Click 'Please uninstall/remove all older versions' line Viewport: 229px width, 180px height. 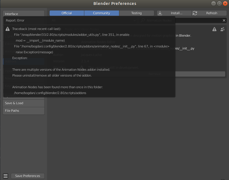click(x=52, y=75)
